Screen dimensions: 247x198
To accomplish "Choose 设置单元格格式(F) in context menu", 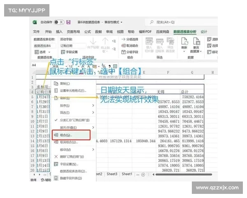I will point(73,91).
